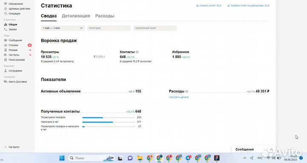Viewport: 307px width, 163px height.
Task: Open the Категория filter field
Action: click(109, 28)
